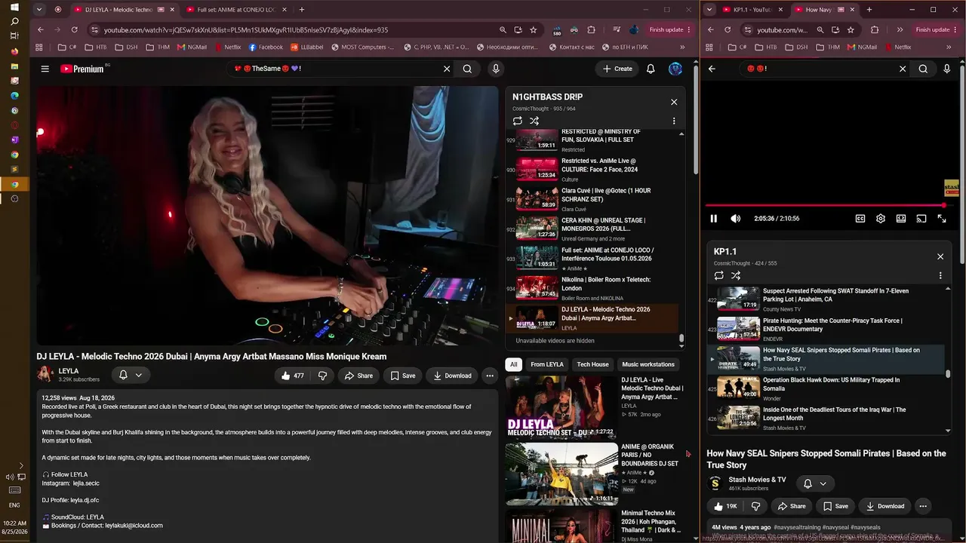The width and height of the screenshot is (966, 543).
Task: Select CERA KHIN @ UNREAL STAGE item
Action: (x=592, y=229)
